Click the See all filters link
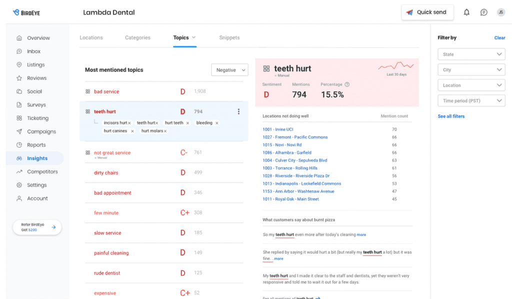512x299 pixels. [451, 116]
